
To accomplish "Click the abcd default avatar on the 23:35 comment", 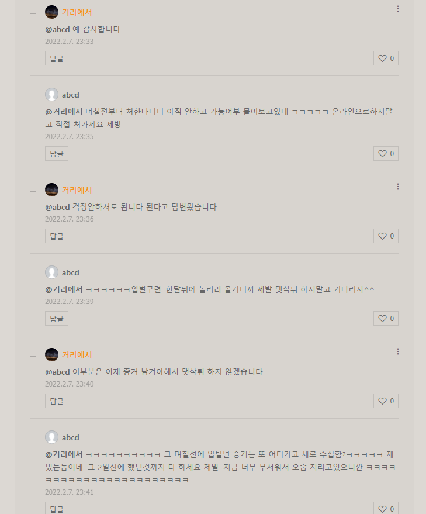I will [x=51, y=95].
